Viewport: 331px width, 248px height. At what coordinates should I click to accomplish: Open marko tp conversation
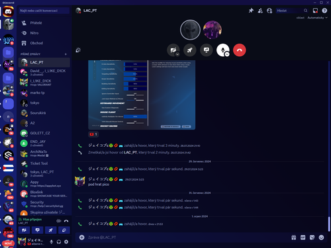click(x=44, y=93)
